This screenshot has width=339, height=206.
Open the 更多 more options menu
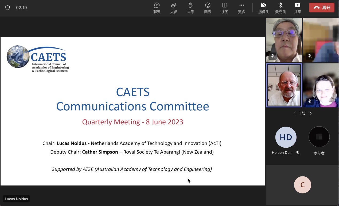point(241,7)
